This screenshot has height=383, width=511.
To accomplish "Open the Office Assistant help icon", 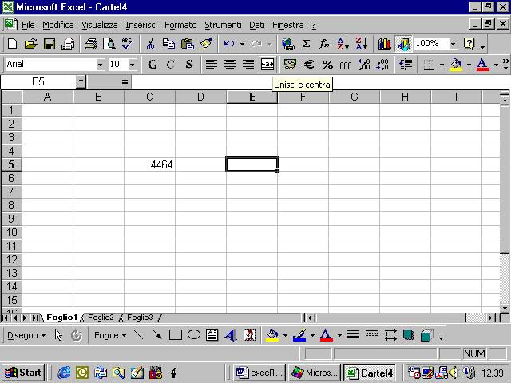I will (x=469, y=44).
